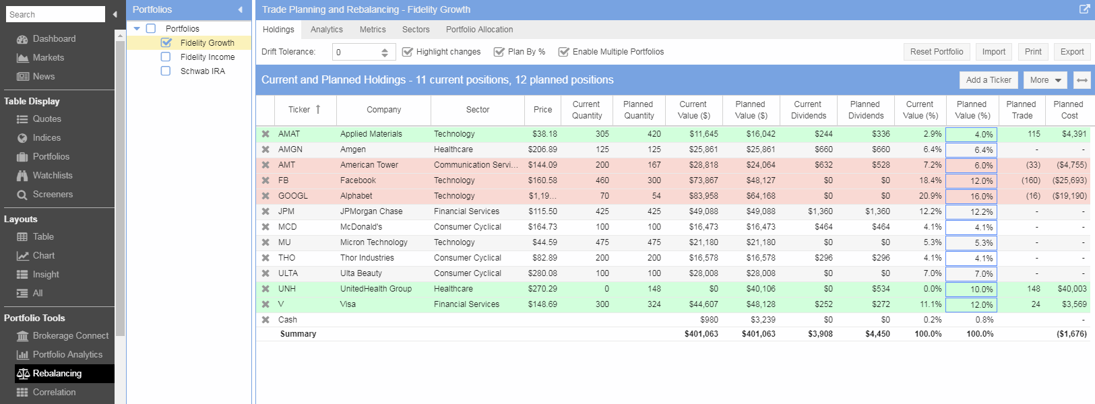Image resolution: width=1095 pixels, height=404 pixels.
Task: Open the More dropdown menu
Action: (1045, 80)
